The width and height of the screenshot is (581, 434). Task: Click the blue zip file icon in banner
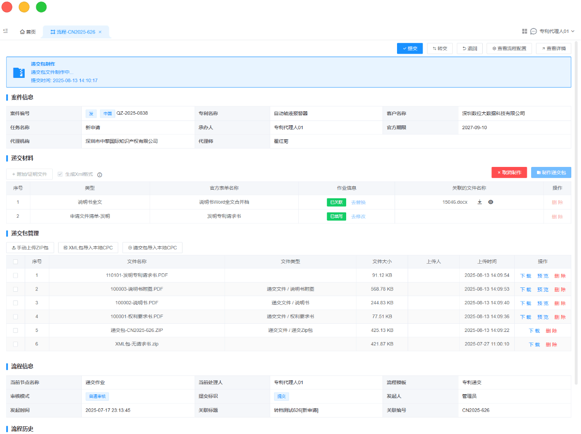18,72
